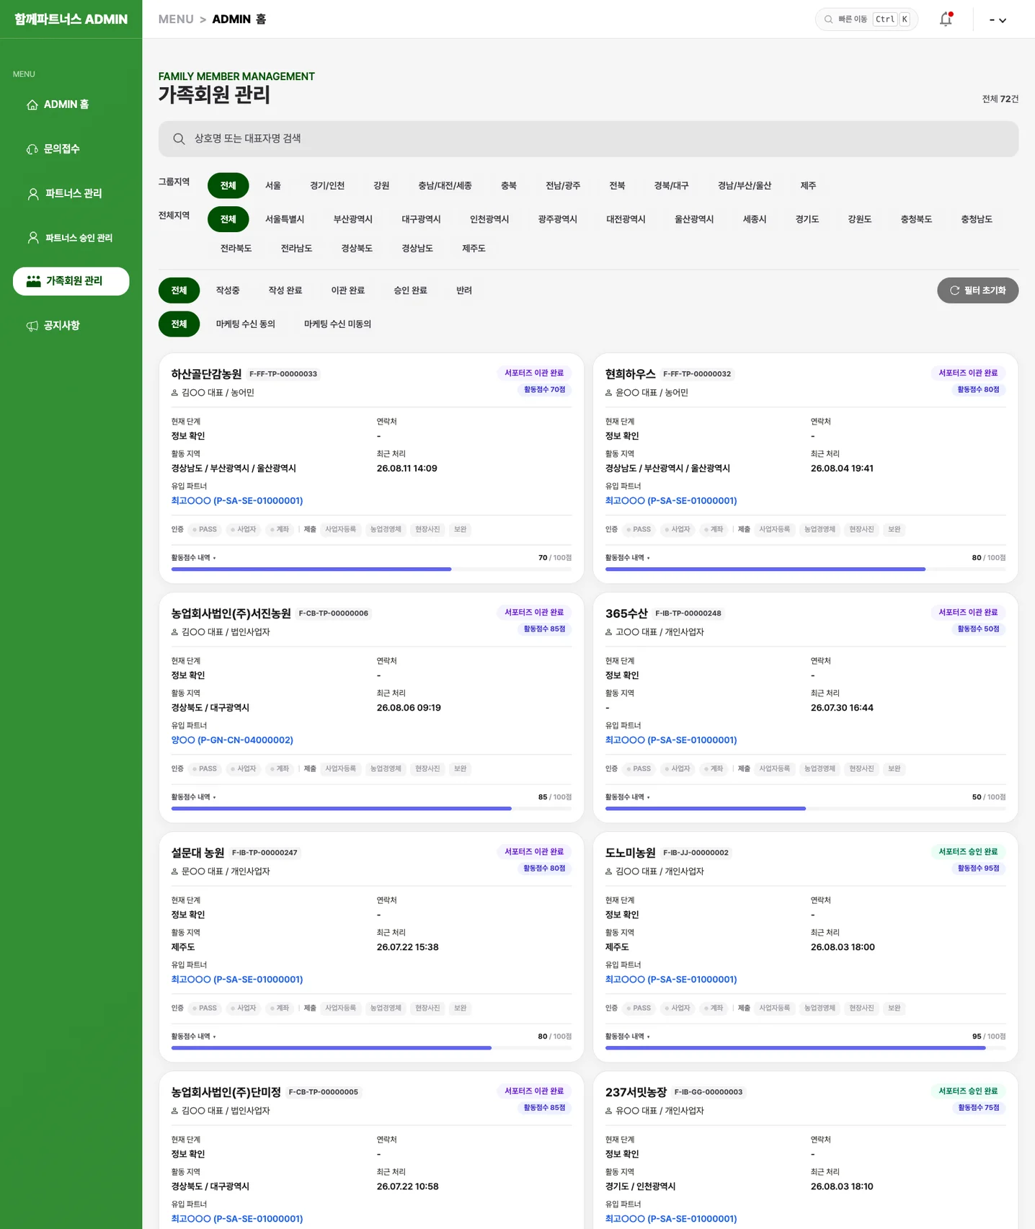This screenshot has height=1229, width=1035.
Task: Expand 활동점수 내역 on 하산골단감농원 card
Action: click(x=193, y=558)
